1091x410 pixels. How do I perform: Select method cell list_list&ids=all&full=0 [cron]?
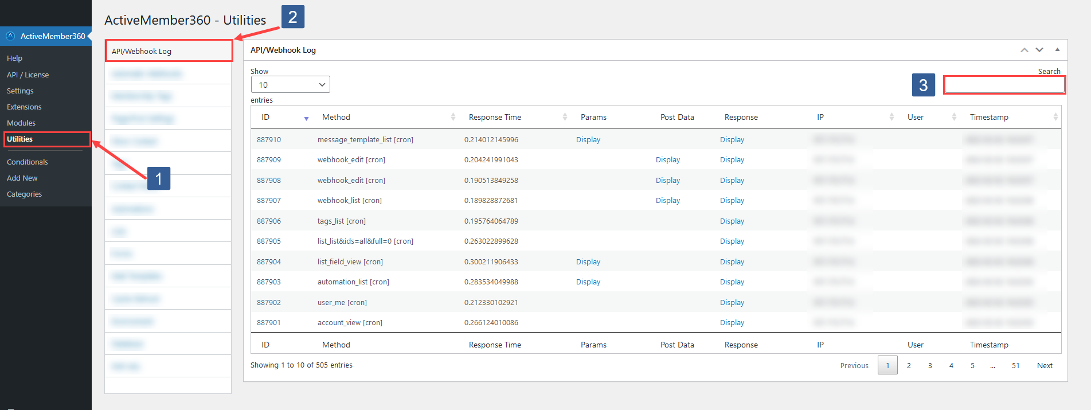tap(365, 241)
